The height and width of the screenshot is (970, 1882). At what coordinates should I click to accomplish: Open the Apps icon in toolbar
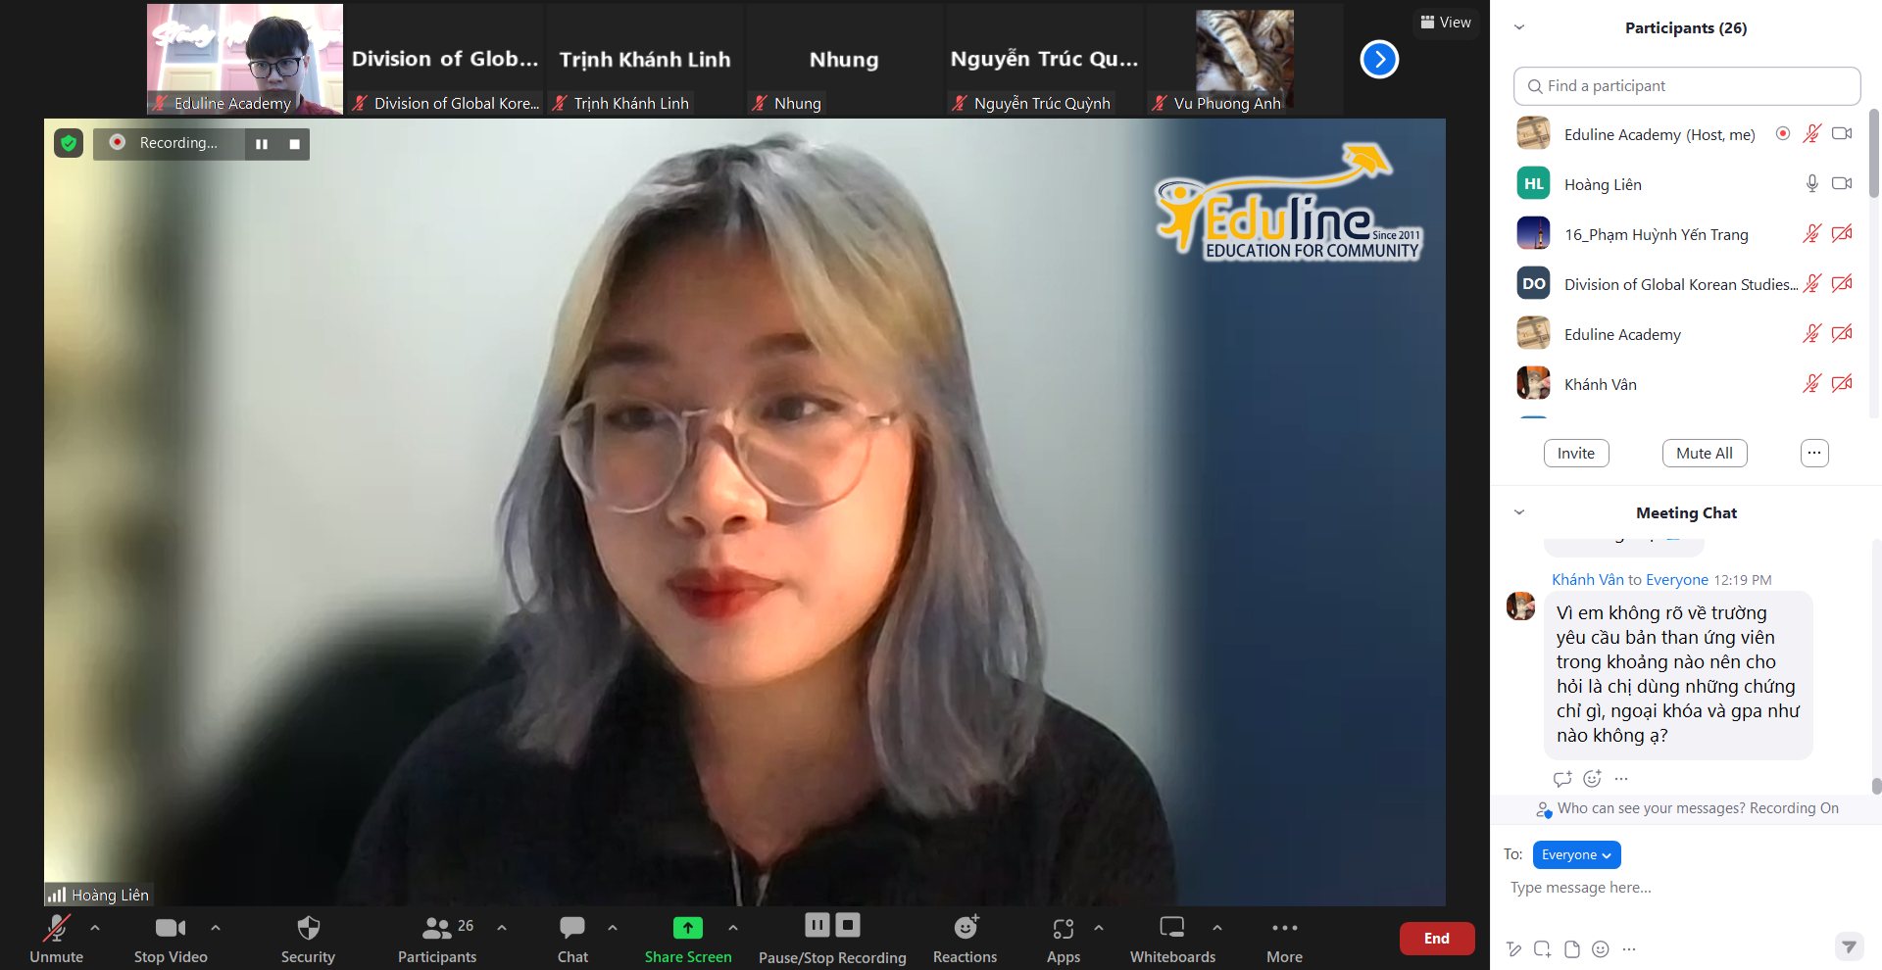point(1063,928)
